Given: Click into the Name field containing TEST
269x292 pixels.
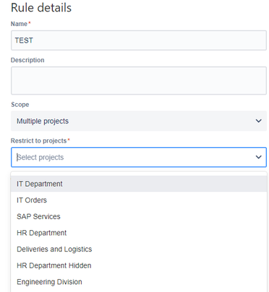Looking at the screenshot, I should pyautogui.click(x=139, y=40).
